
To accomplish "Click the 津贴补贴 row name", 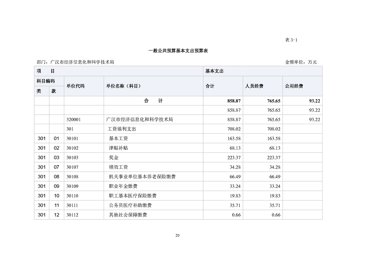I will tap(118, 148).
